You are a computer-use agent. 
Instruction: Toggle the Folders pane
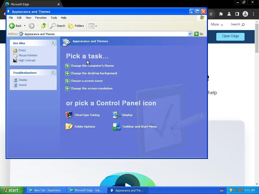76,26
